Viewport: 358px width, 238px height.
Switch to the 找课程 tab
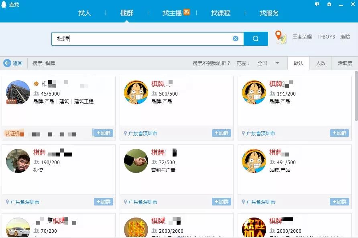[x=220, y=12]
